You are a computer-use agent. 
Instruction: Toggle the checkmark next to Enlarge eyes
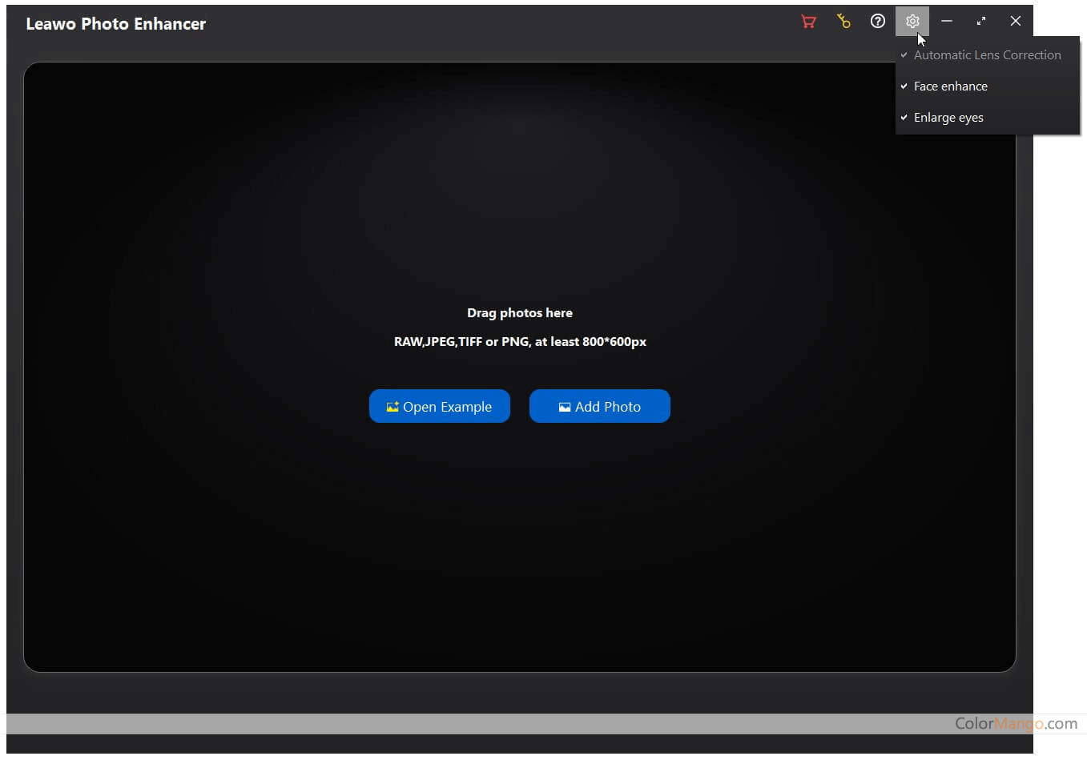coord(904,118)
